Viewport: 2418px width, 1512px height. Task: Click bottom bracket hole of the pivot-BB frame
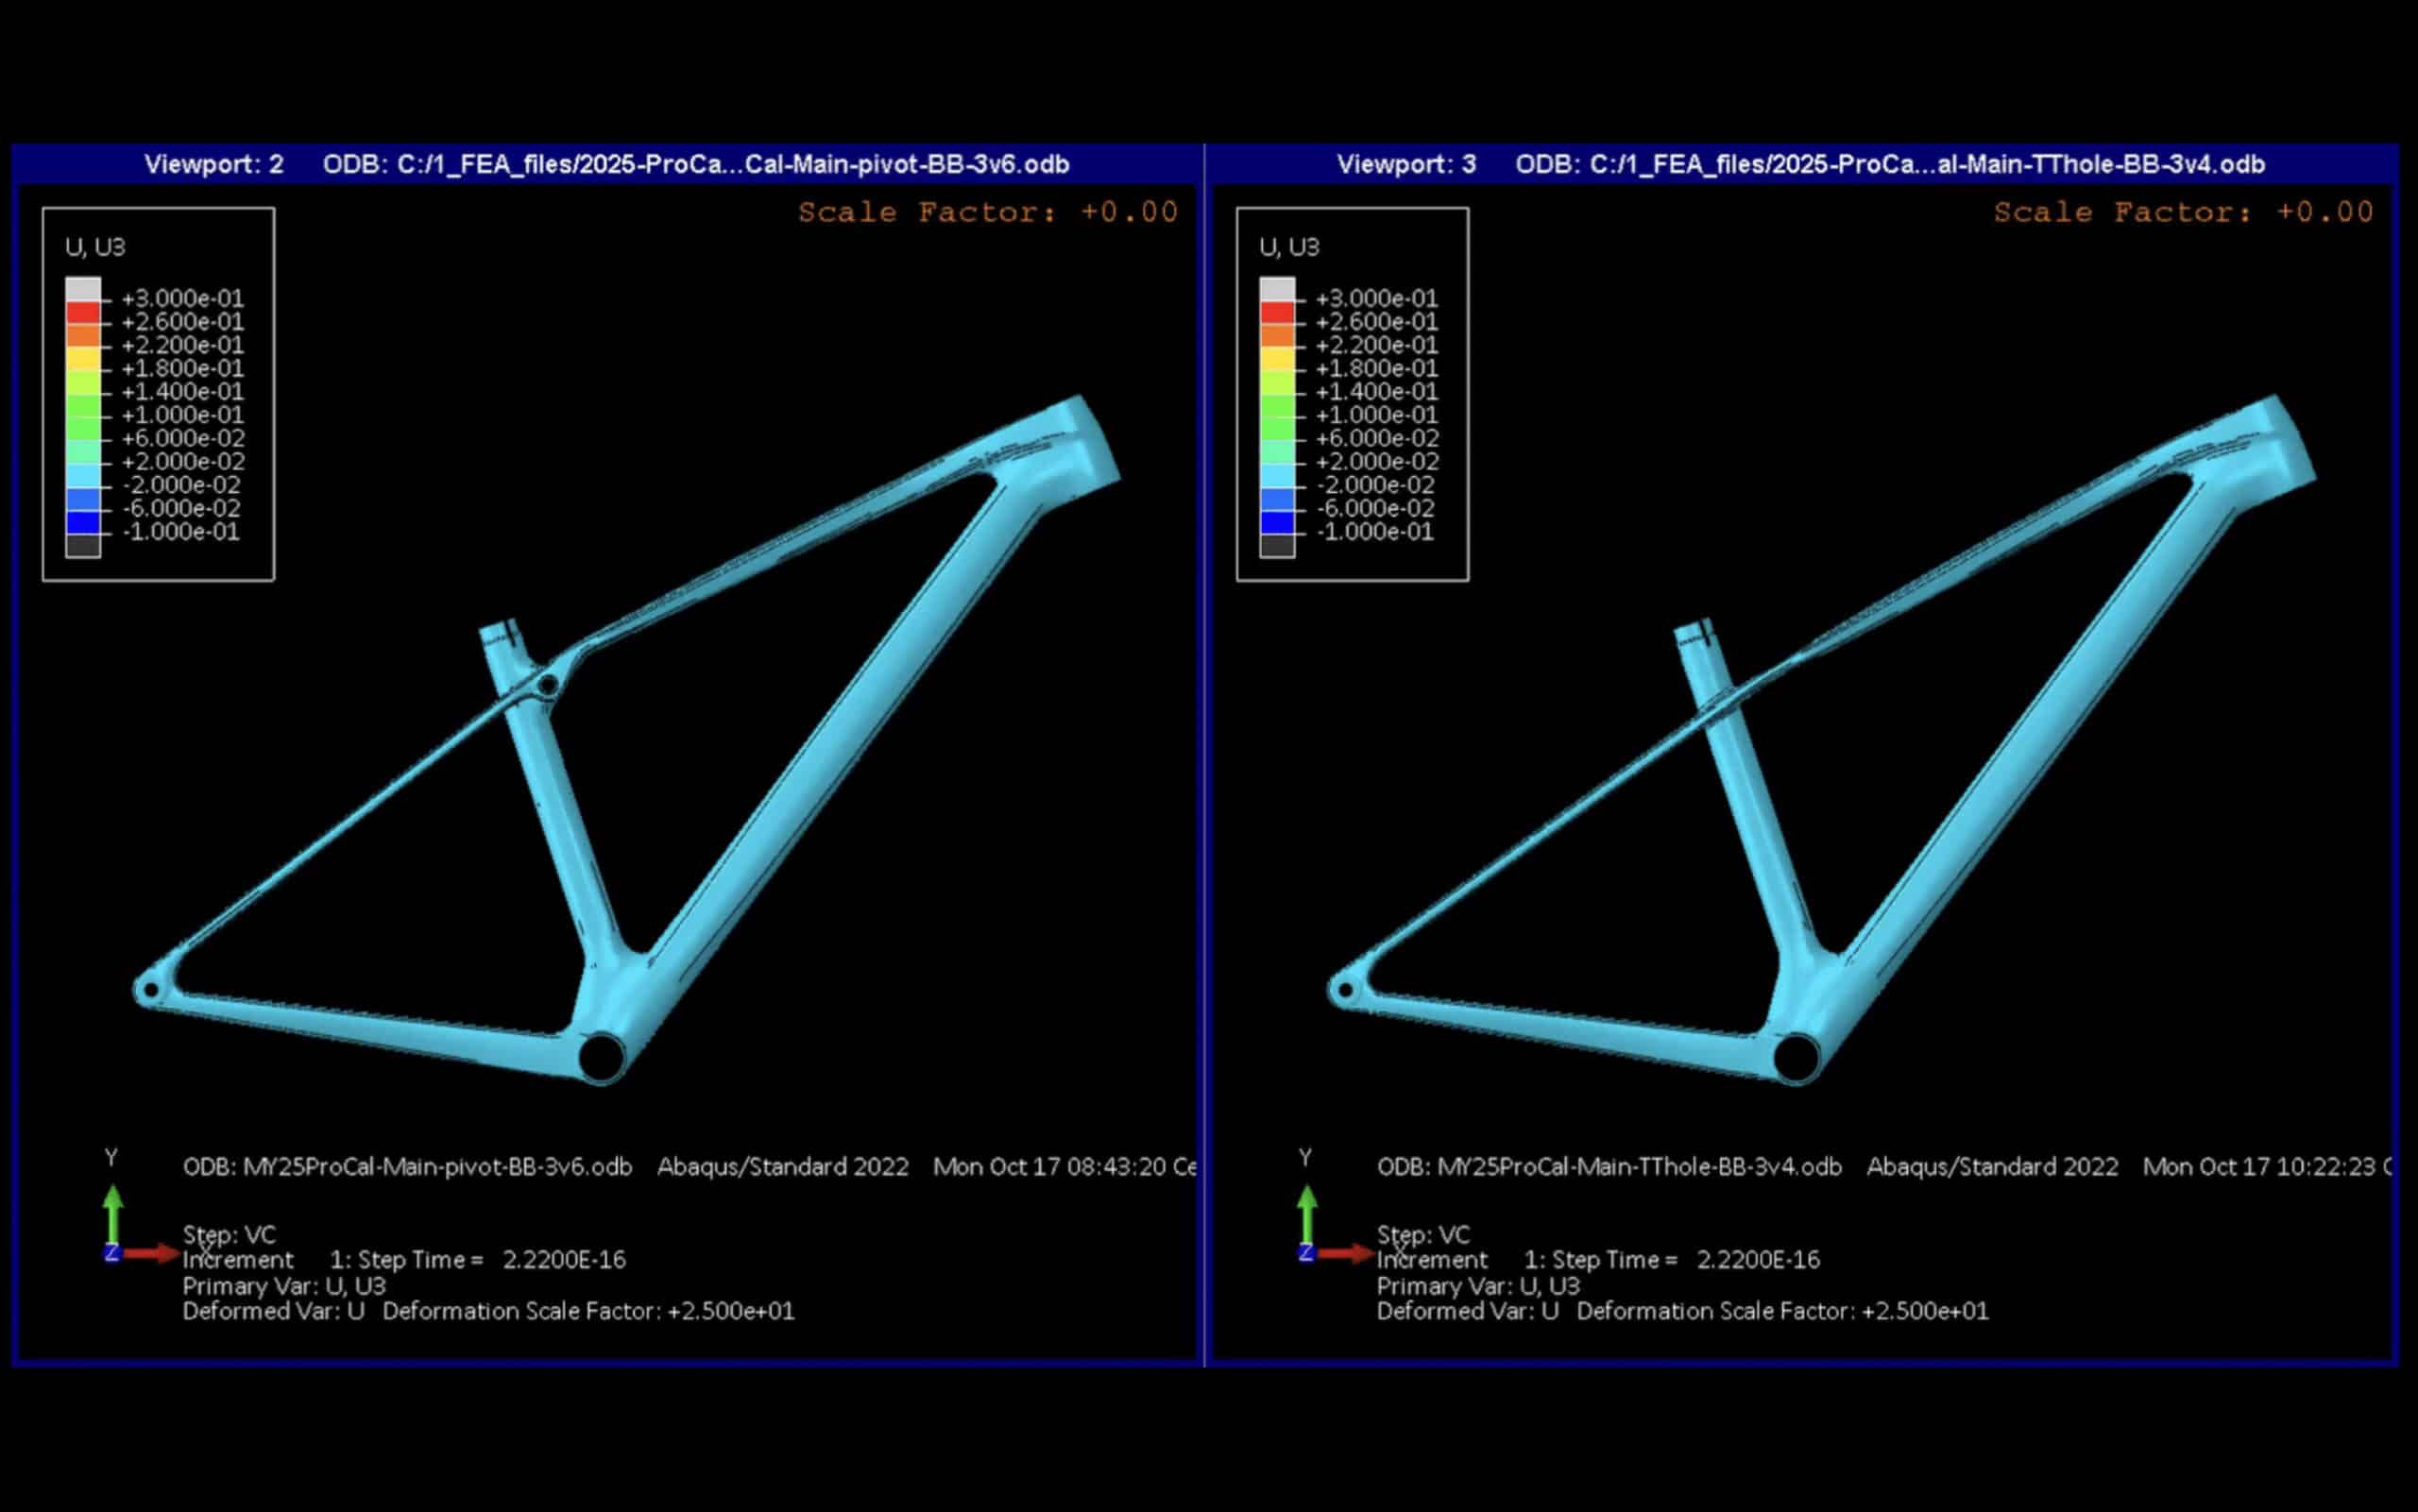(x=601, y=1056)
